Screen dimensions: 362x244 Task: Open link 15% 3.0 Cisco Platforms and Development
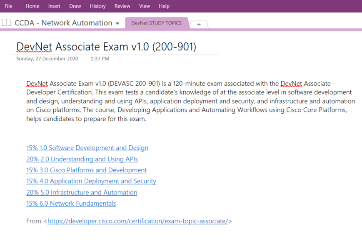pyautogui.click(x=86, y=170)
